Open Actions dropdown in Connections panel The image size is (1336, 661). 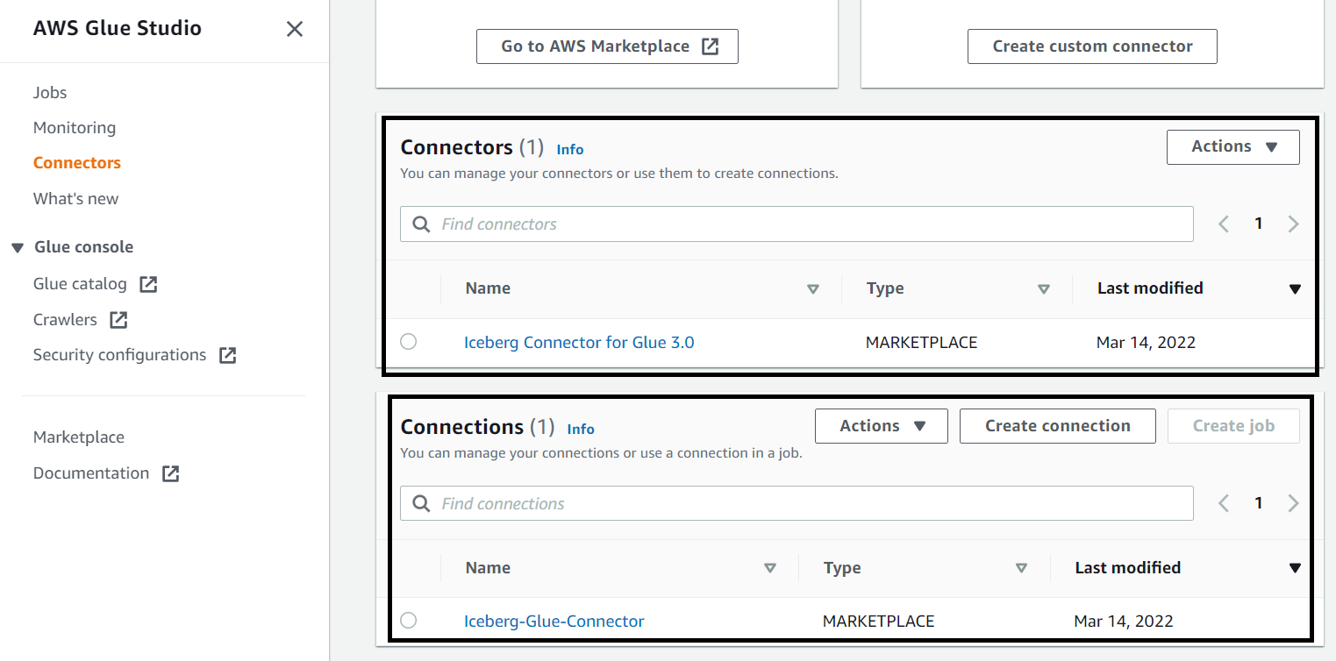click(882, 426)
